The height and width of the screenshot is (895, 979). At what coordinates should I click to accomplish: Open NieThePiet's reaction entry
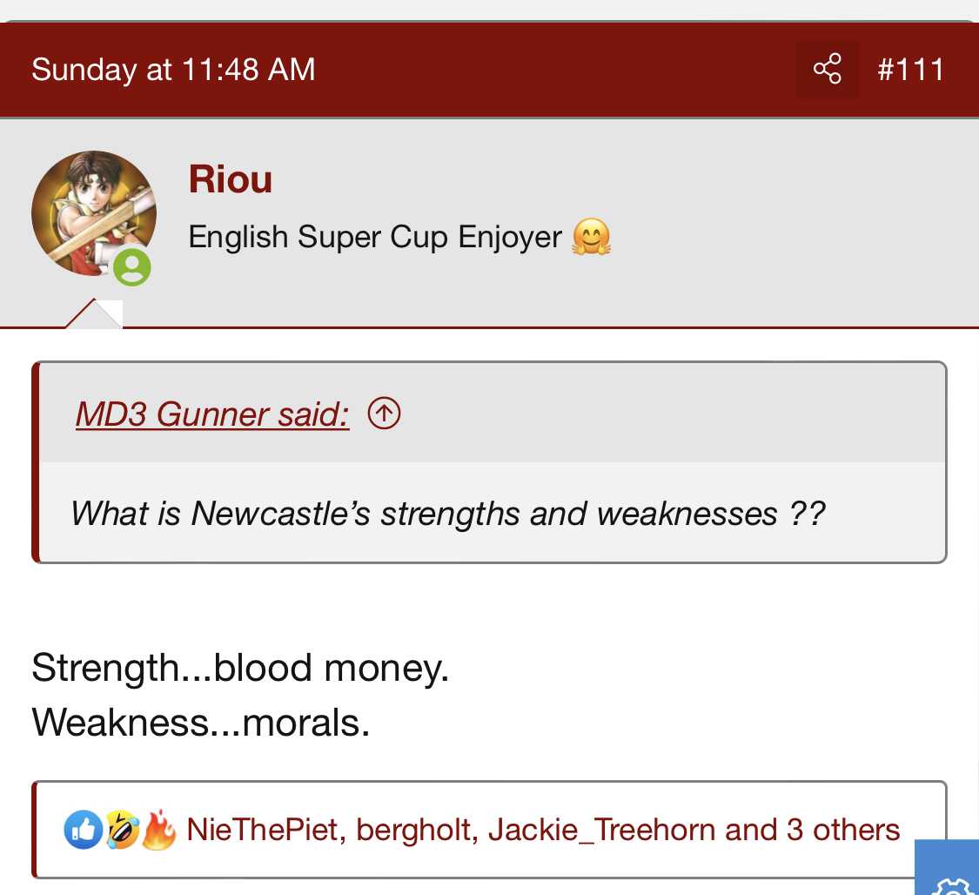pyautogui.click(x=262, y=830)
